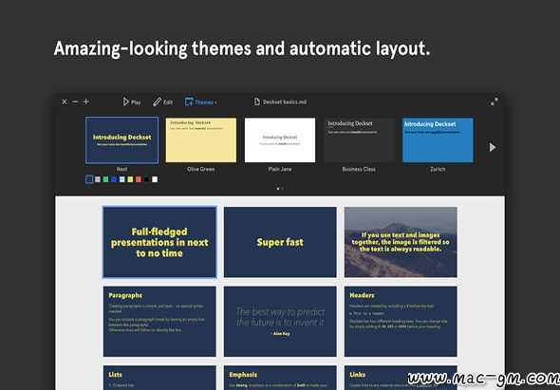Screen dimensions: 560x390
Task: Select the gray color swatch
Action: click(98, 179)
